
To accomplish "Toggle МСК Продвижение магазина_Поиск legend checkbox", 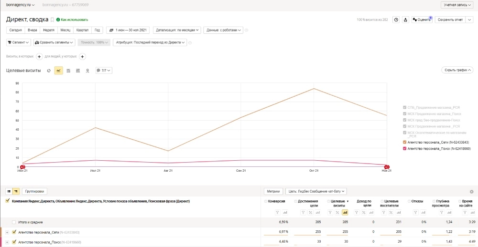I will (x=404, y=114).
